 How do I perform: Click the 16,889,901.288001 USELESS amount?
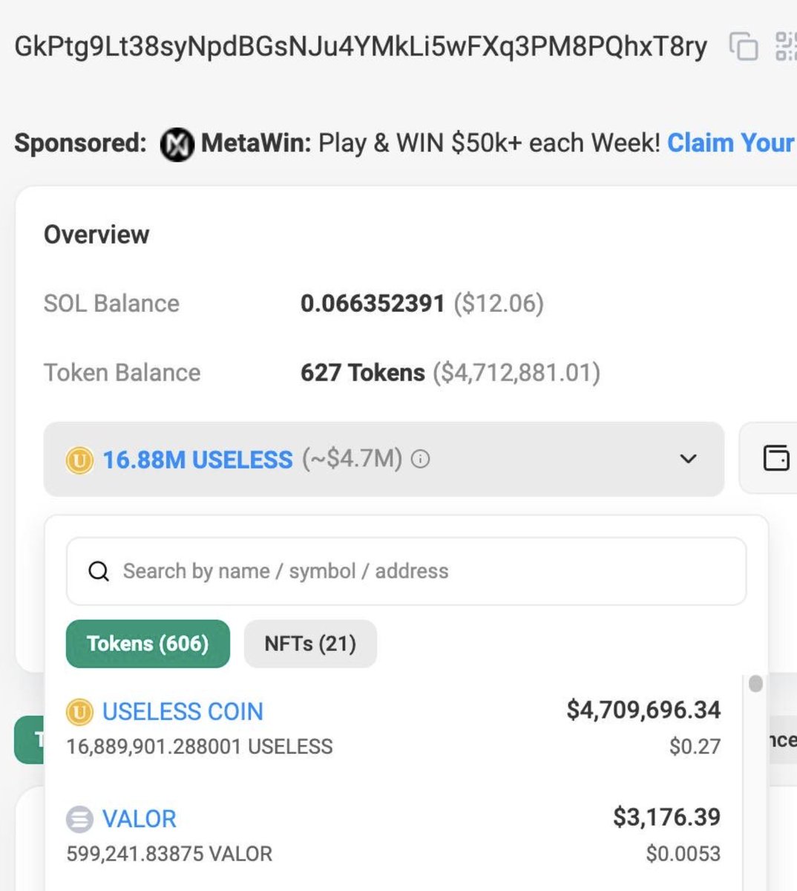[x=200, y=746]
